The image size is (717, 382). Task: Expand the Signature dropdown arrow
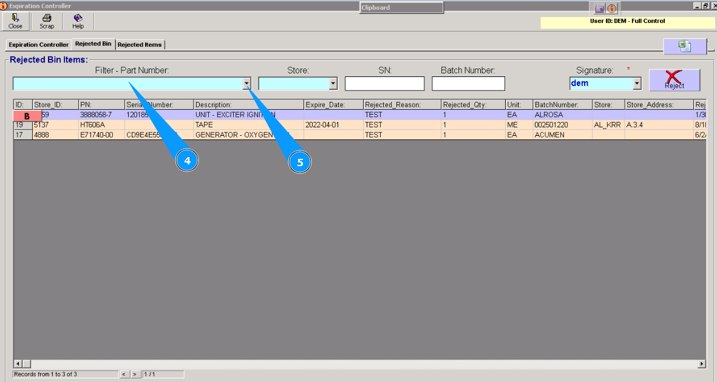pos(636,83)
